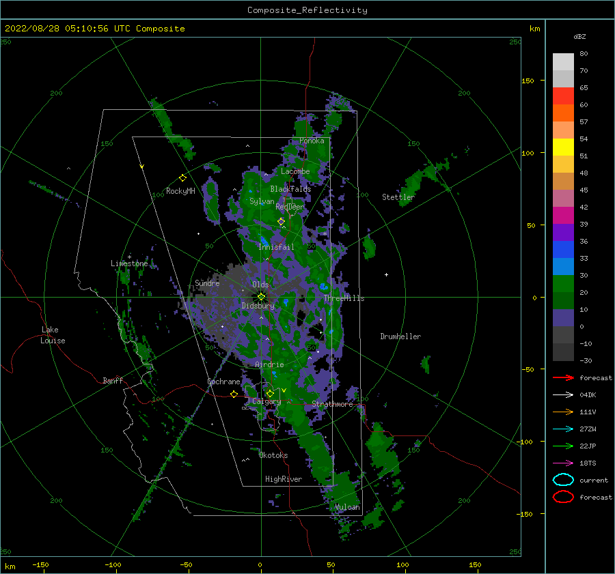Click the dBZ legend heading
The image size is (615, 574).
[579, 37]
